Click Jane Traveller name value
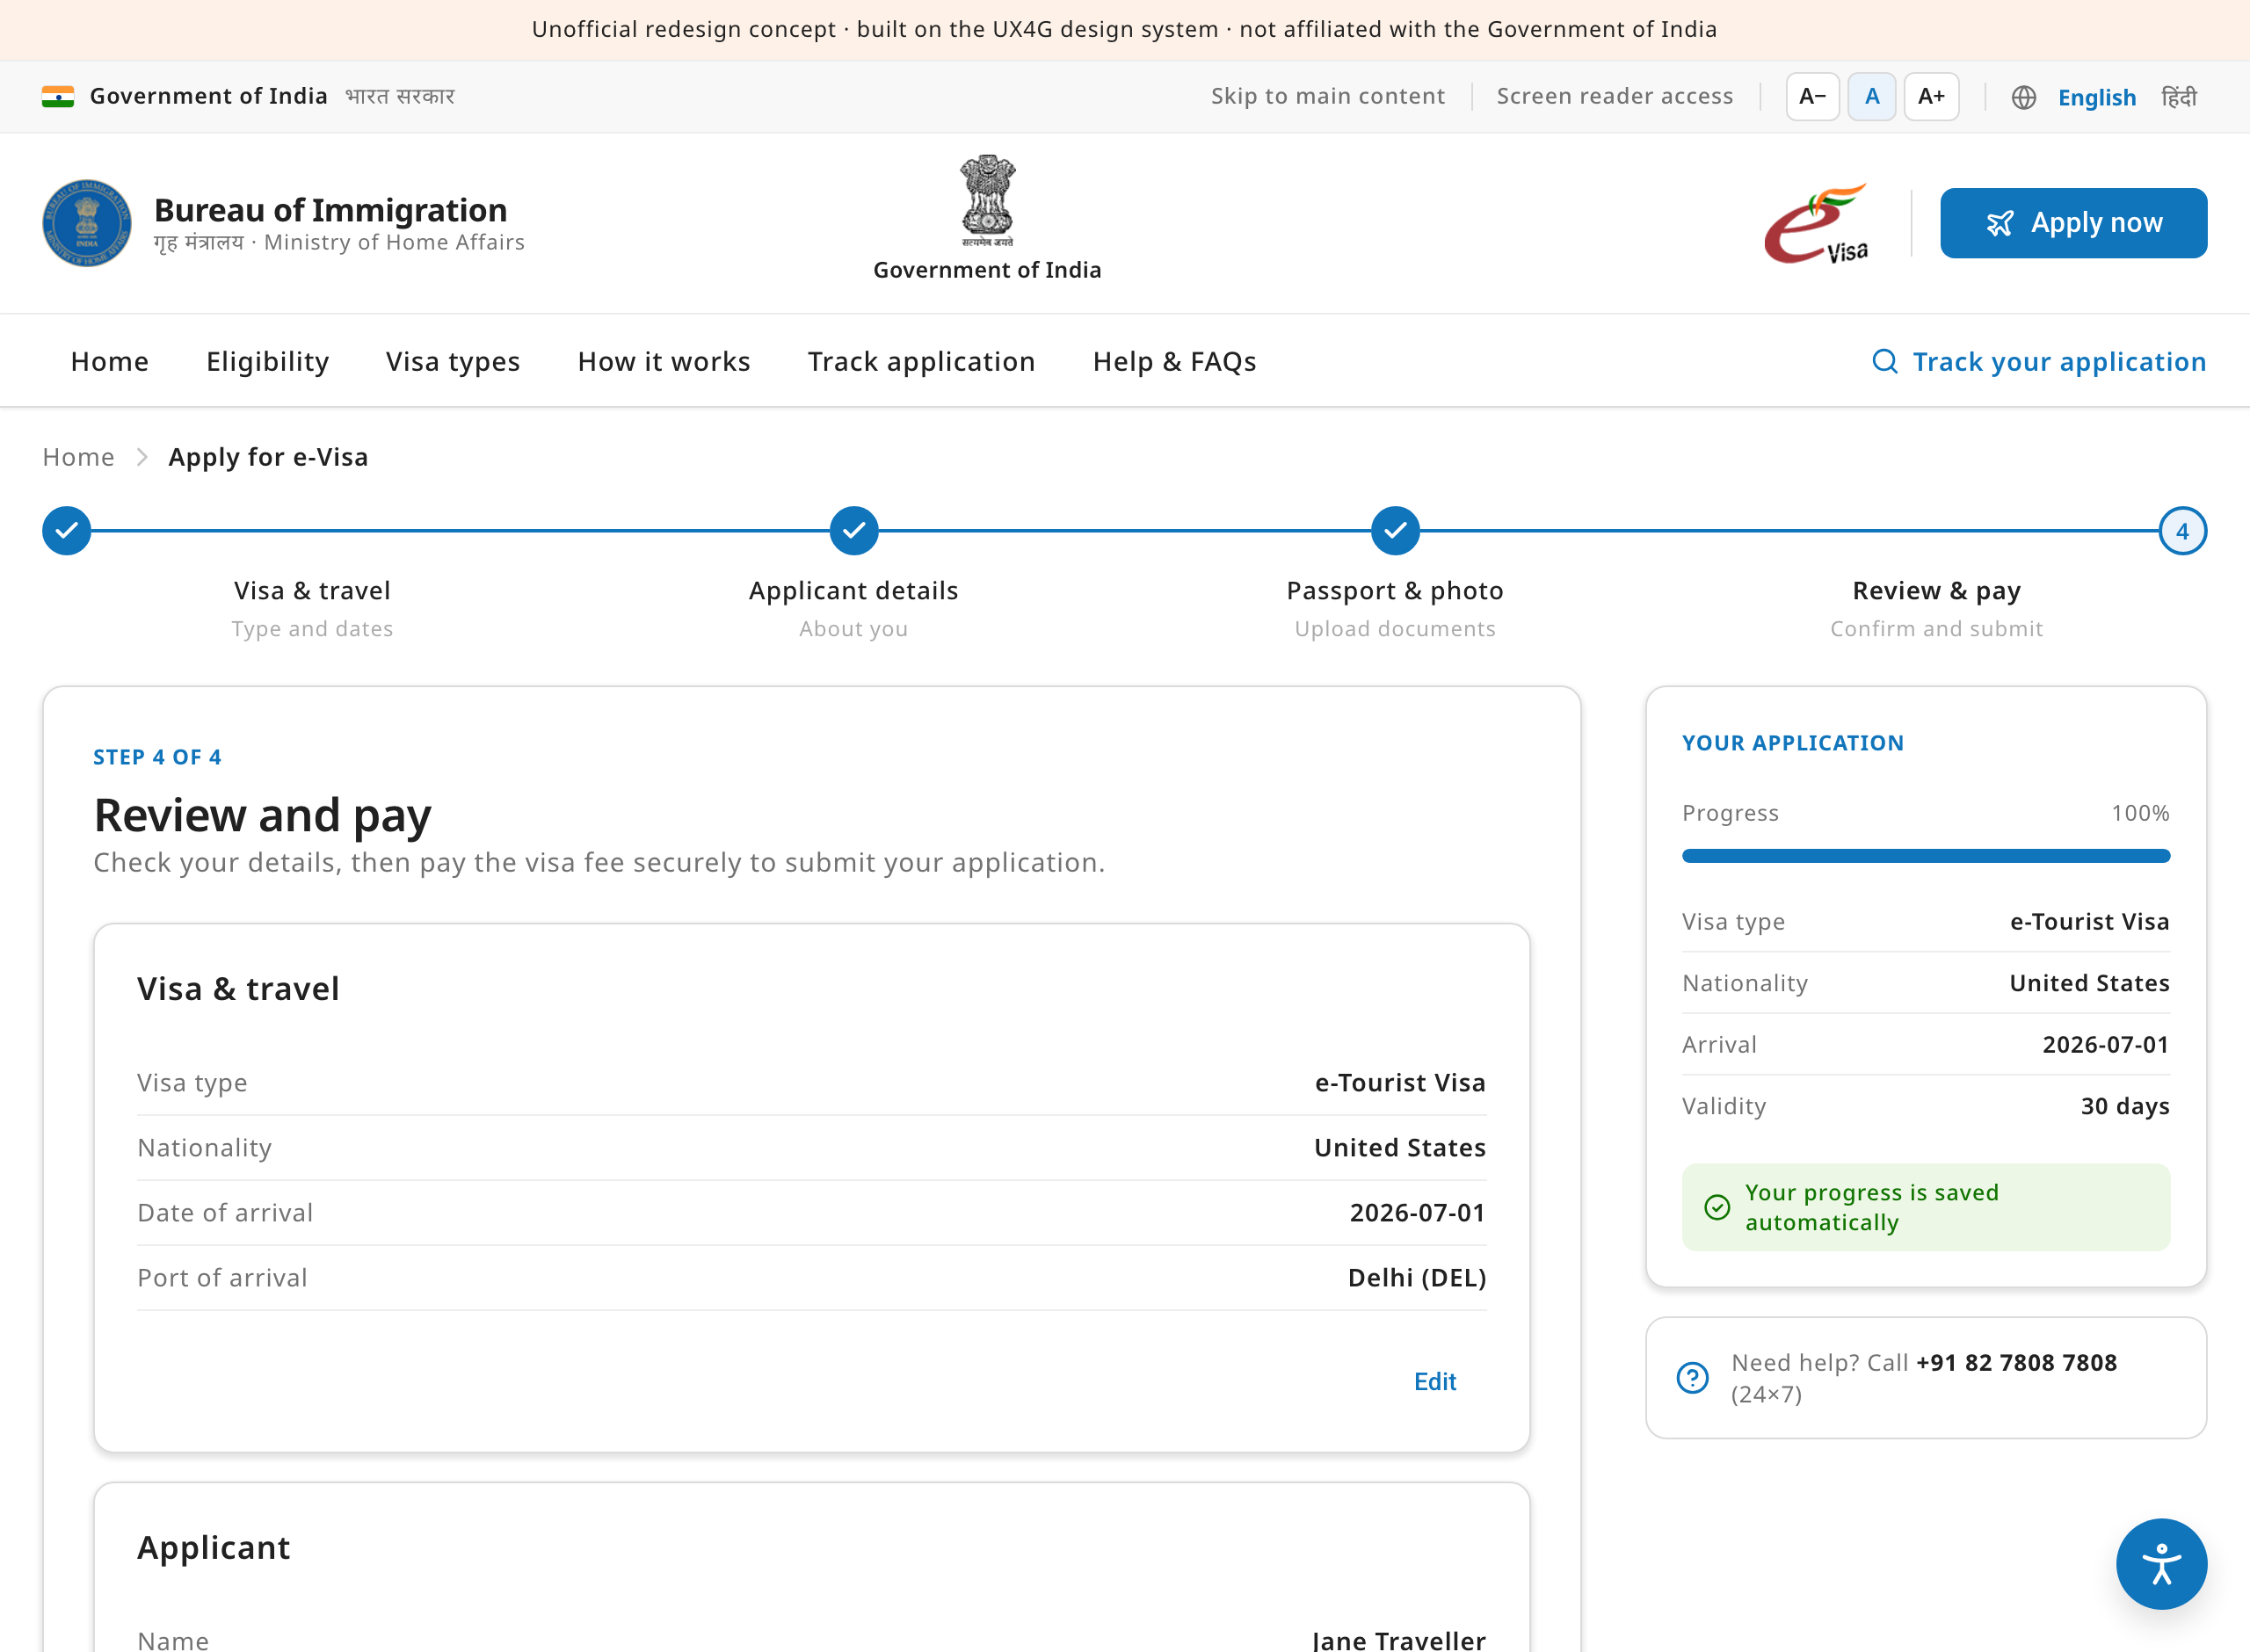This screenshot has height=1652, width=2250. tap(1398, 1640)
